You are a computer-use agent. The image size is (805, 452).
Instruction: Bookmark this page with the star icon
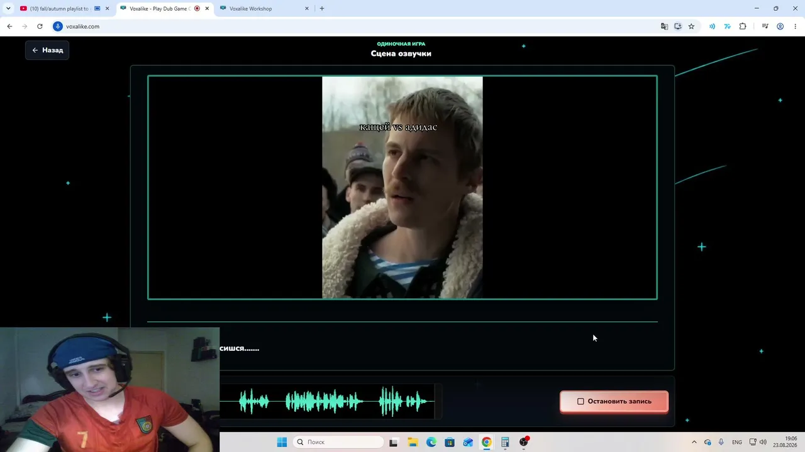(x=691, y=26)
